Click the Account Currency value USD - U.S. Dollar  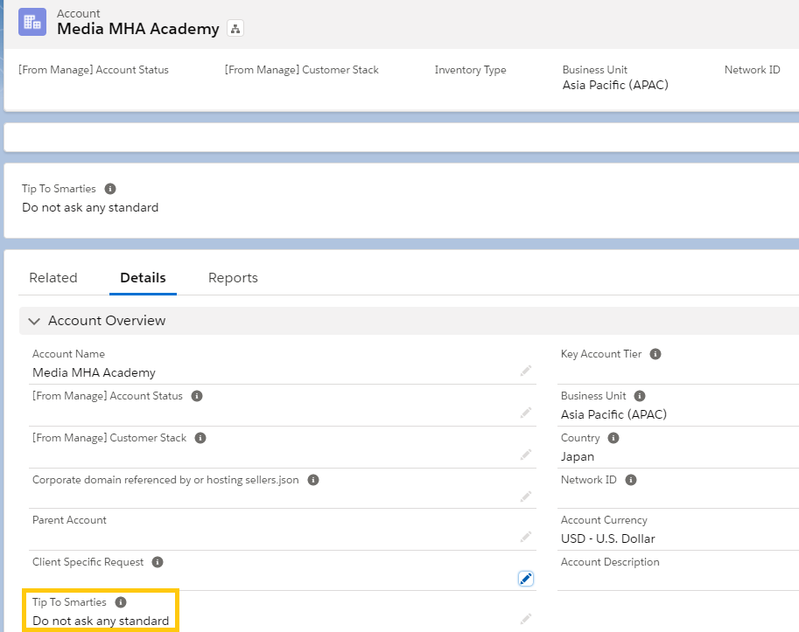pos(607,538)
